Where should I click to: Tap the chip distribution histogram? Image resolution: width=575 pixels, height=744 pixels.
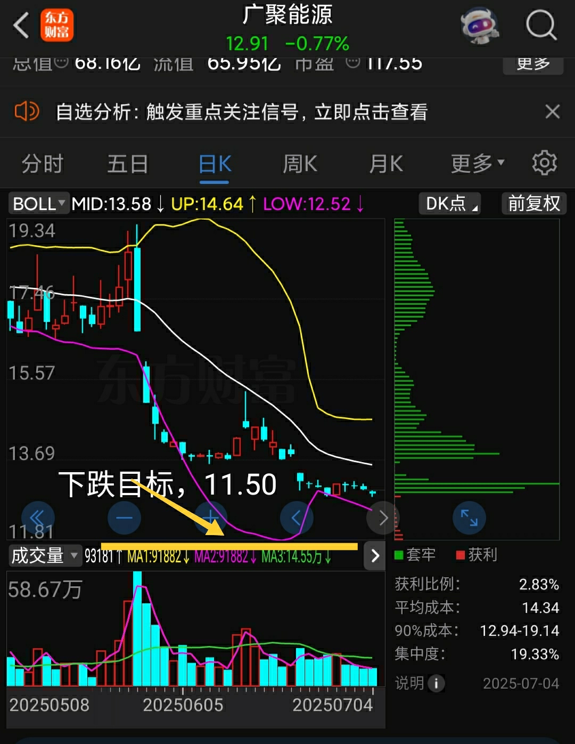point(477,379)
